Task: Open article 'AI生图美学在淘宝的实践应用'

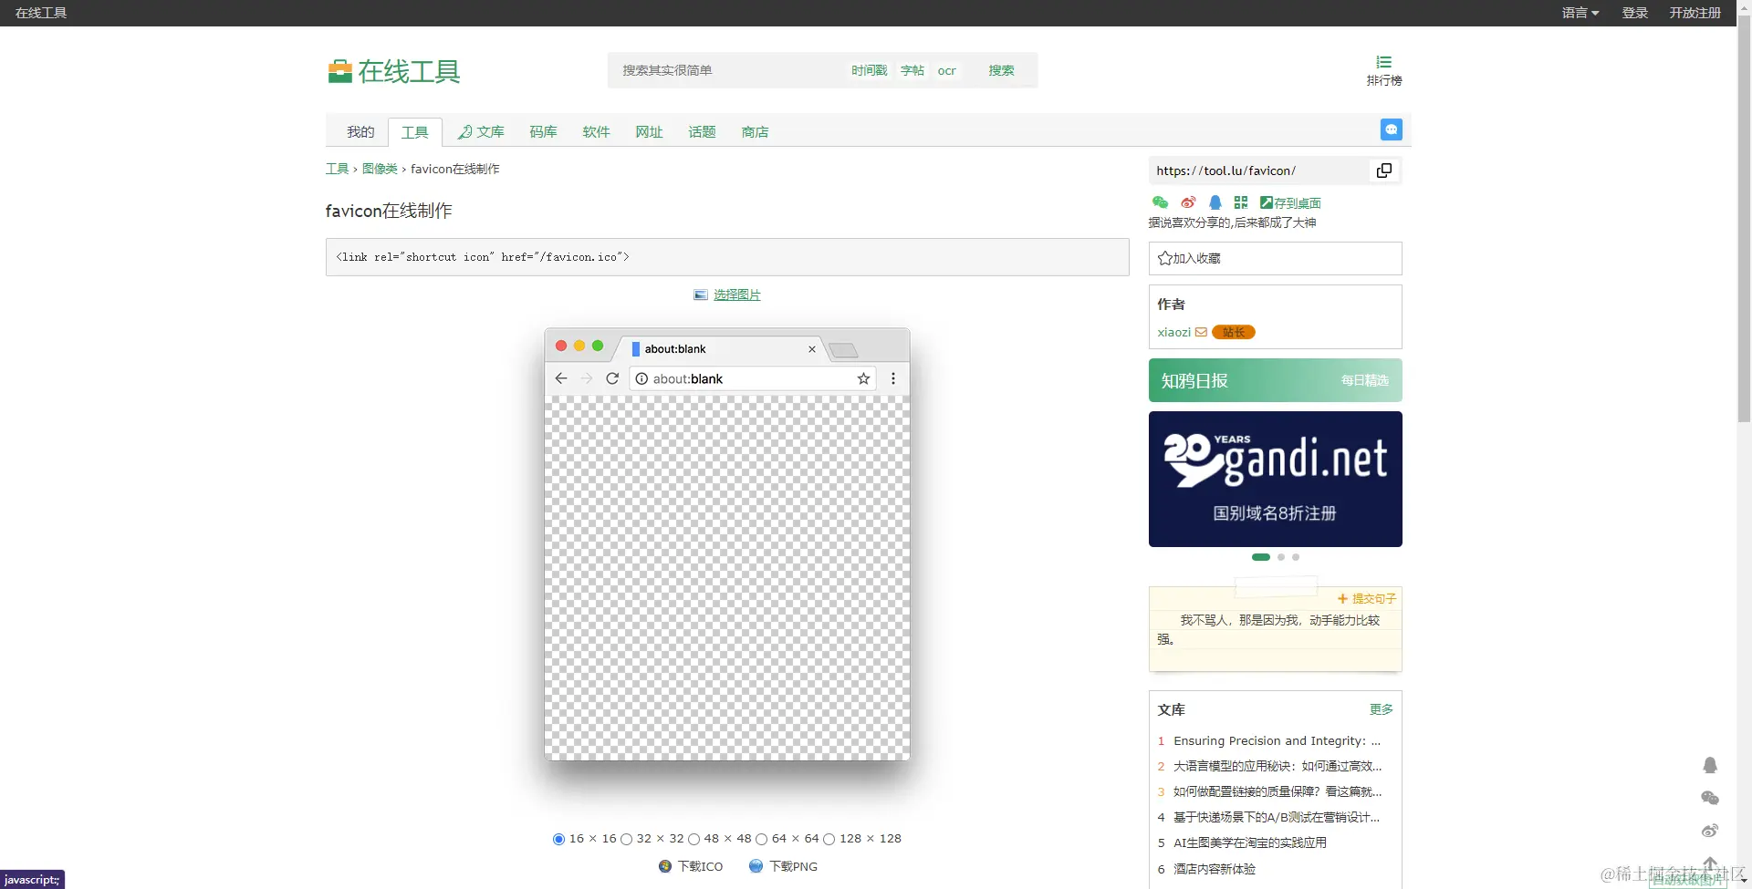Action: click(x=1249, y=842)
